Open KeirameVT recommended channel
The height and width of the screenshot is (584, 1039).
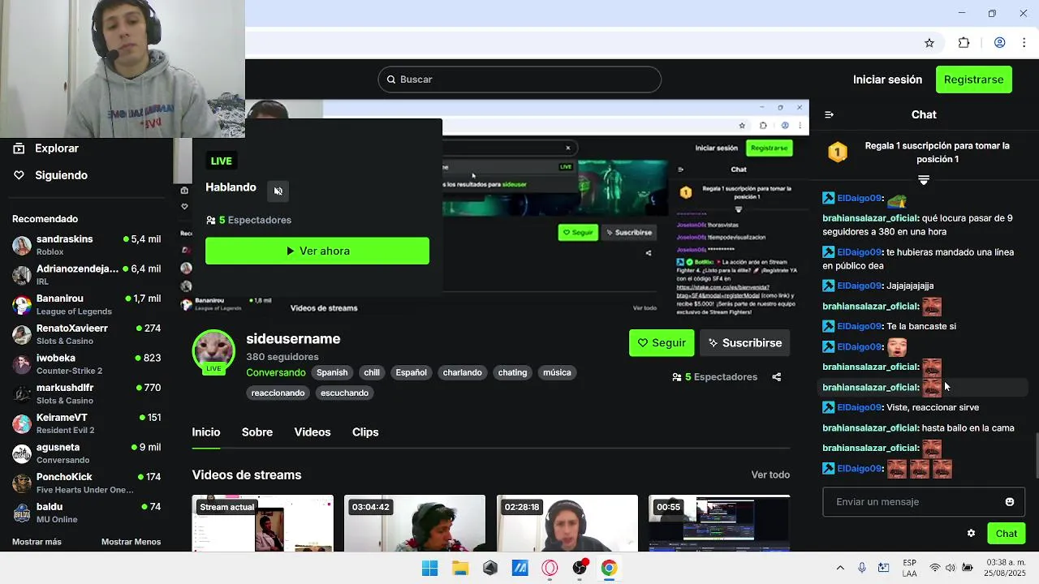86,423
